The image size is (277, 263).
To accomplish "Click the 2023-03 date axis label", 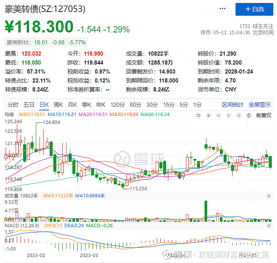I will coord(89,256).
